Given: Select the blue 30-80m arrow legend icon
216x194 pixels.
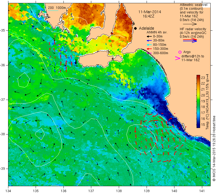Looking at the screenshot, I should 149,41.
